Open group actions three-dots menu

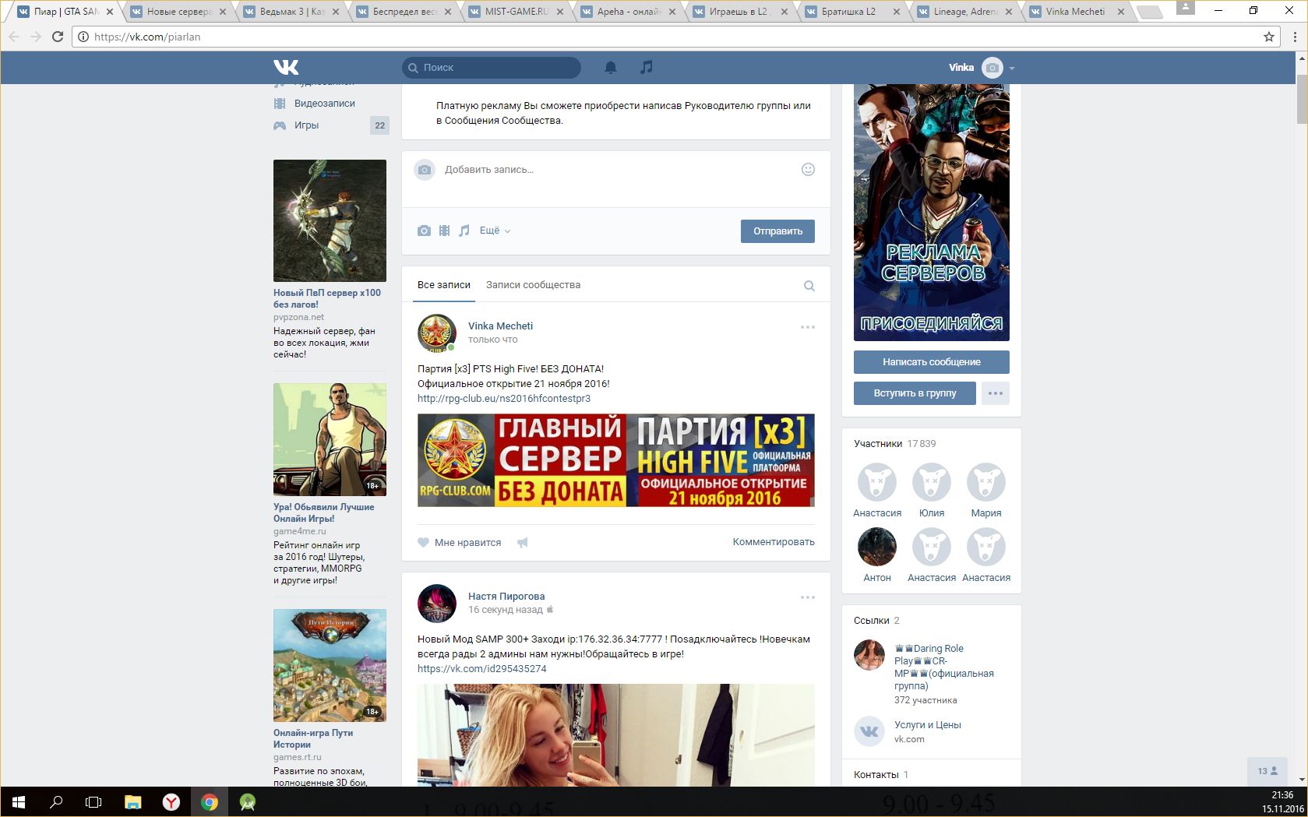coord(995,393)
